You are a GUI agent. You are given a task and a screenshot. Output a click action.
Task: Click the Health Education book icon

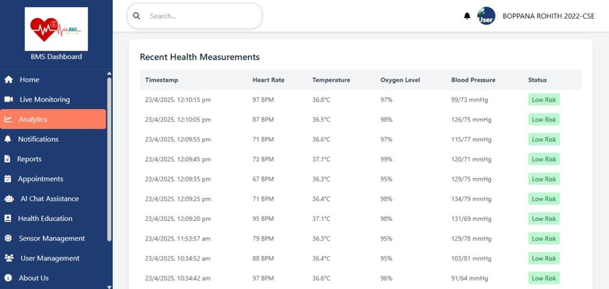click(x=8, y=218)
